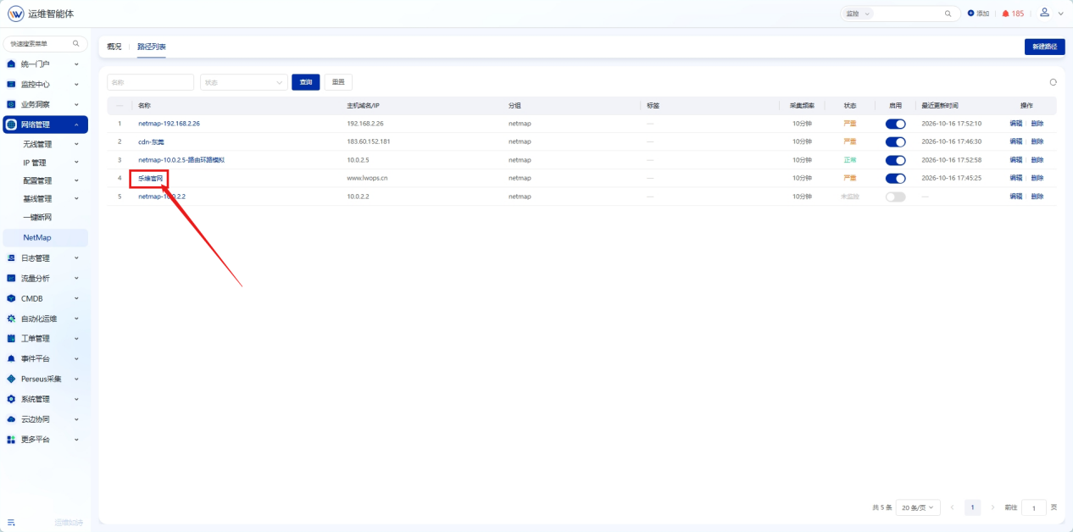Expand the 日志管理 menu
Screen dimensions: 1073x532
46,258
